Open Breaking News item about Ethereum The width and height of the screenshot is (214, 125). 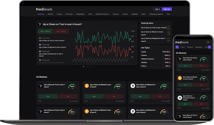(x=156, y=40)
